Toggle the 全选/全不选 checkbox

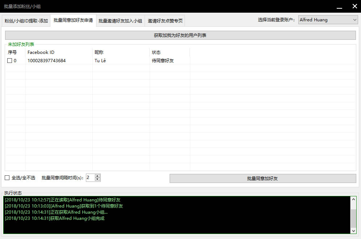point(7,178)
